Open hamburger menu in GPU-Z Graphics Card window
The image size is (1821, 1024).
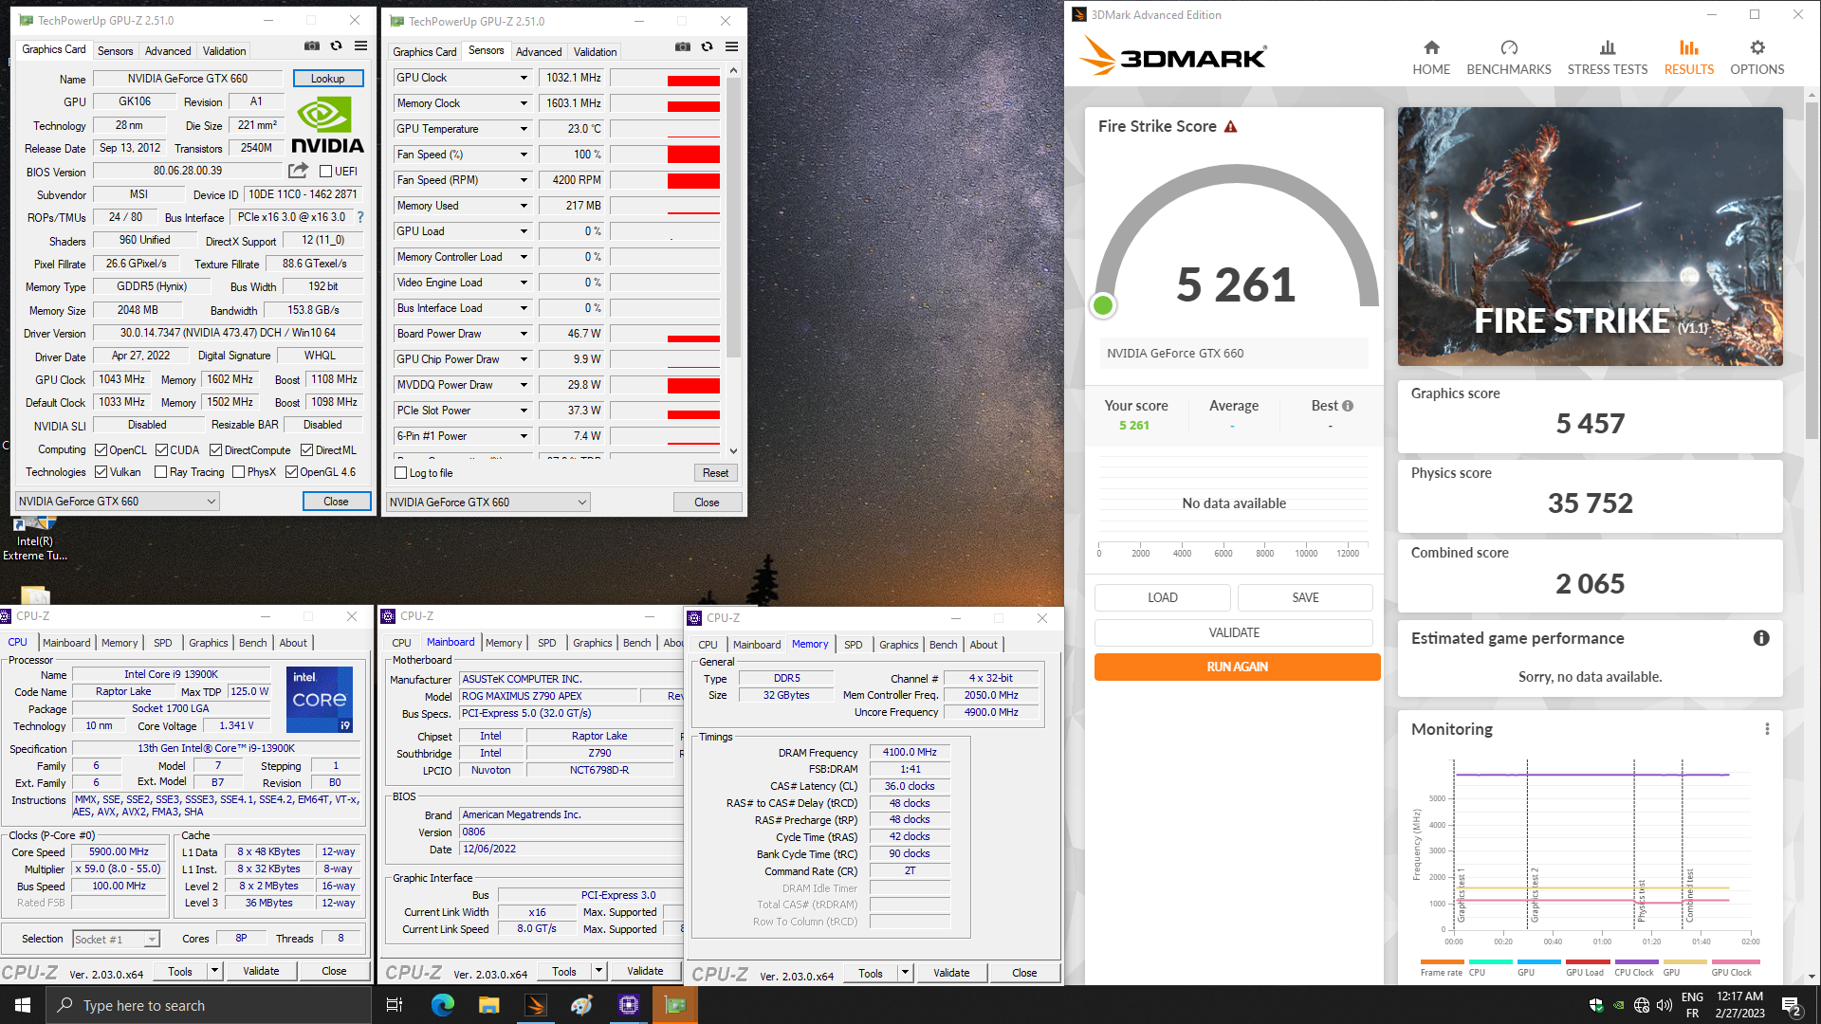pos(360,46)
